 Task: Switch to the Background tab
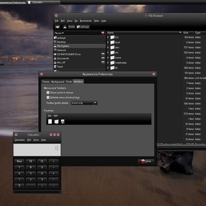pyautogui.click(x=58, y=82)
